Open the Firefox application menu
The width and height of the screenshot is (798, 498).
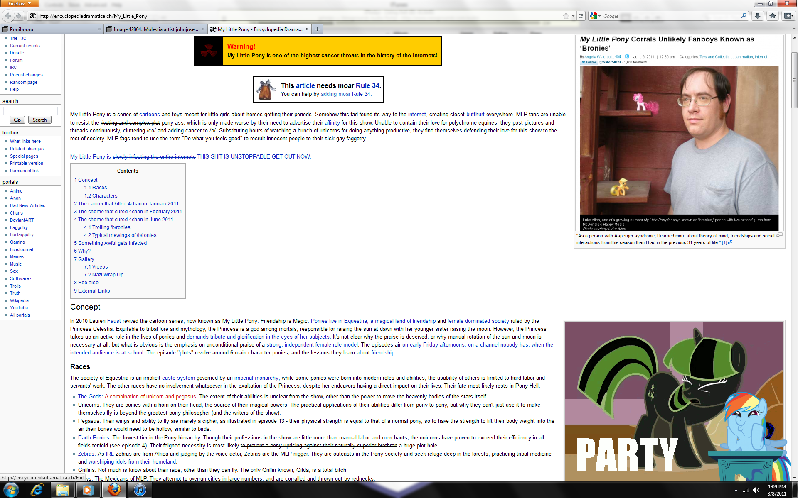tap(20, 4)
